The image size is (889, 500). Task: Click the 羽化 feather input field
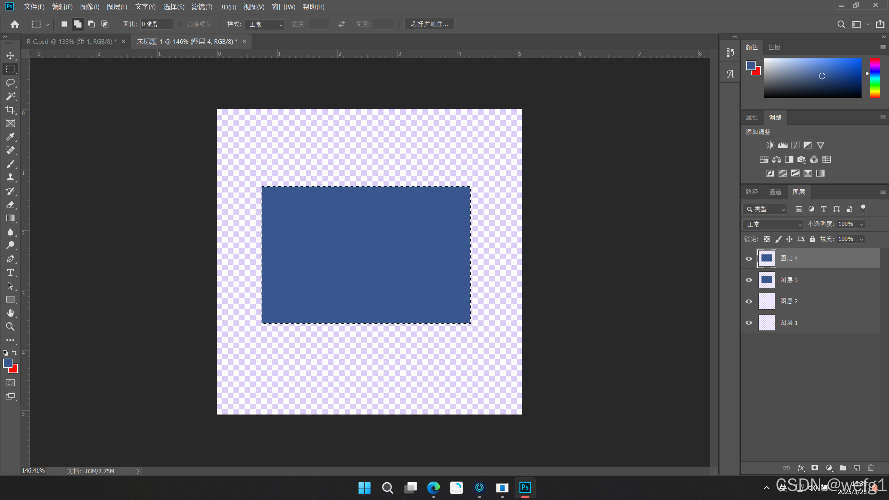point(156,24)
